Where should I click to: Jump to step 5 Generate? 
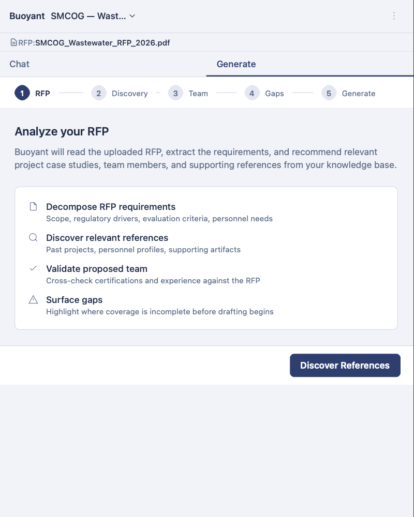[x=348, y=93]
